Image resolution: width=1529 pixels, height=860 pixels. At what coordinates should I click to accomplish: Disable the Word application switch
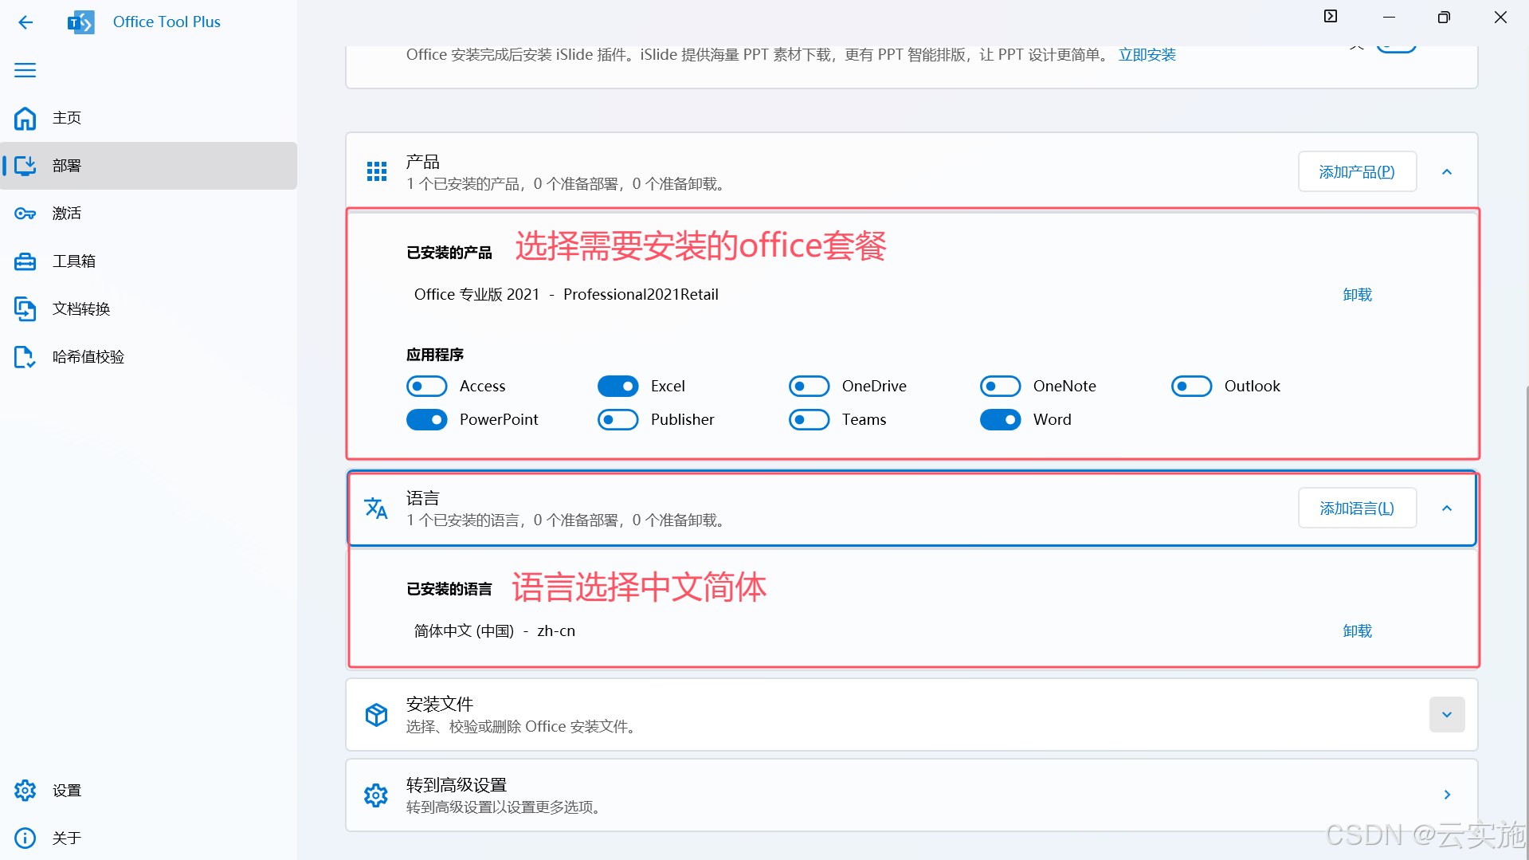tap(1001, 420)
